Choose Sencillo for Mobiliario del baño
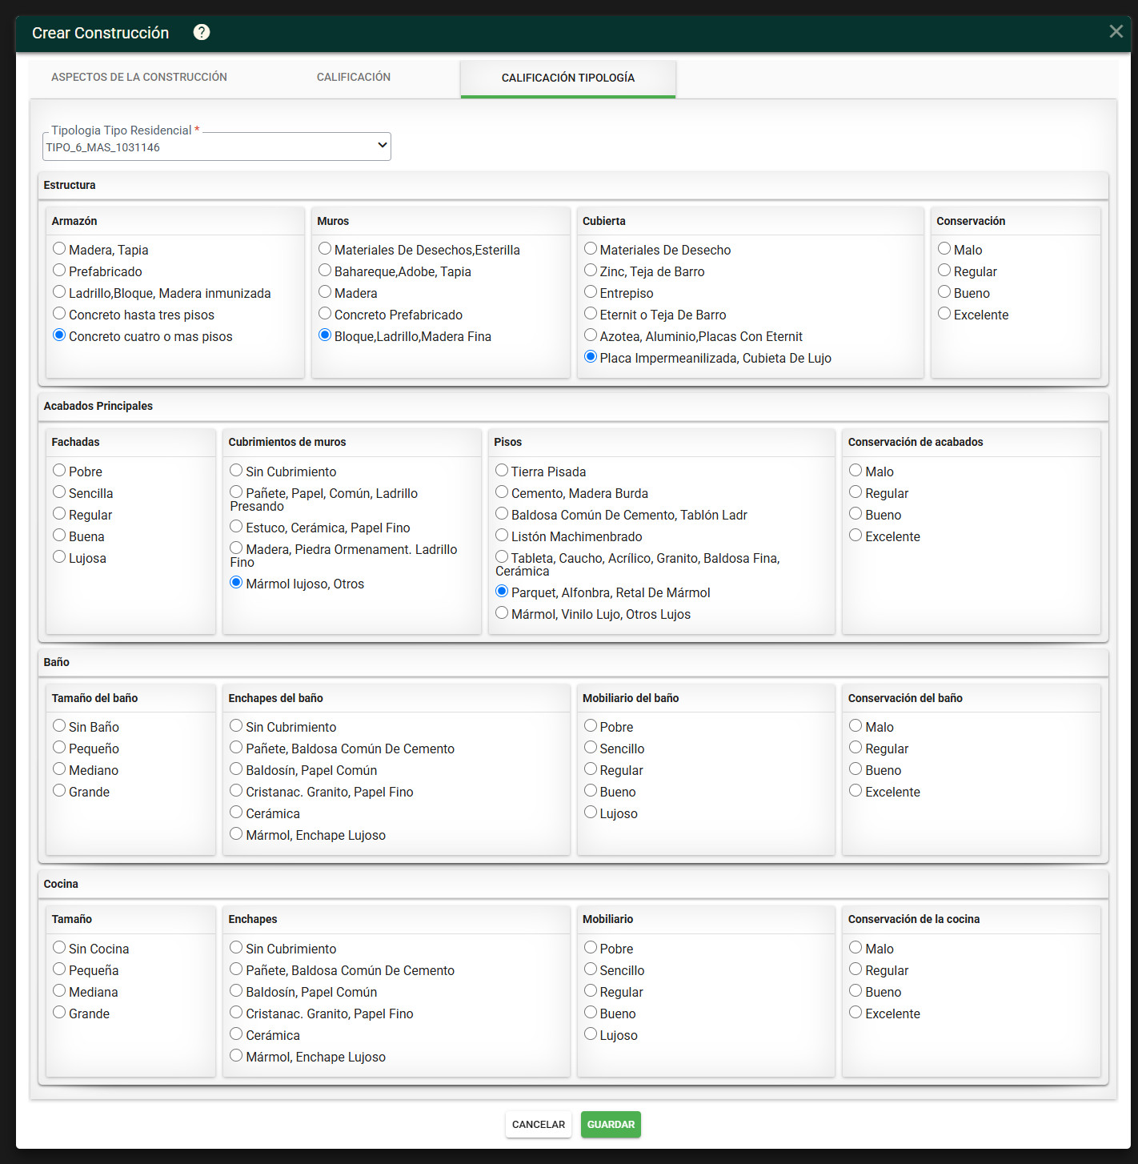This screenshot has height=1164, width=1138. (x=591, y=748)
